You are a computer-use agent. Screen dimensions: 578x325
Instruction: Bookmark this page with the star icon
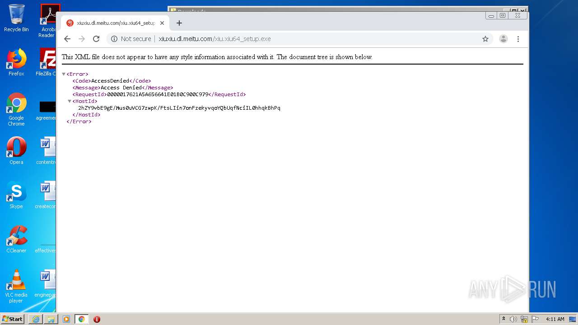pyautogui.click(x=485, y=39)
